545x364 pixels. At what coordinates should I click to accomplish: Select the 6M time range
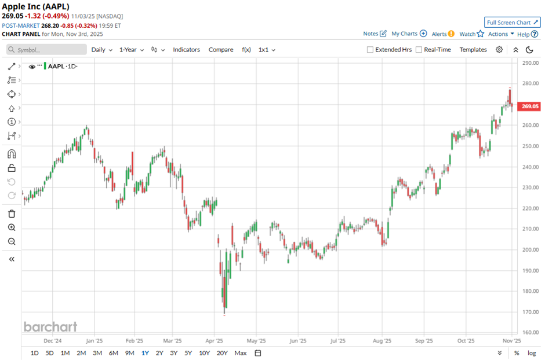tap(113, 353)
